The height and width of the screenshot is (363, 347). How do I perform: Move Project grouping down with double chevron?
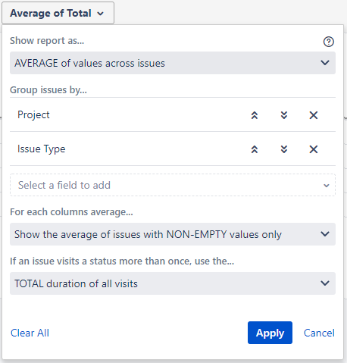point(284,115)
